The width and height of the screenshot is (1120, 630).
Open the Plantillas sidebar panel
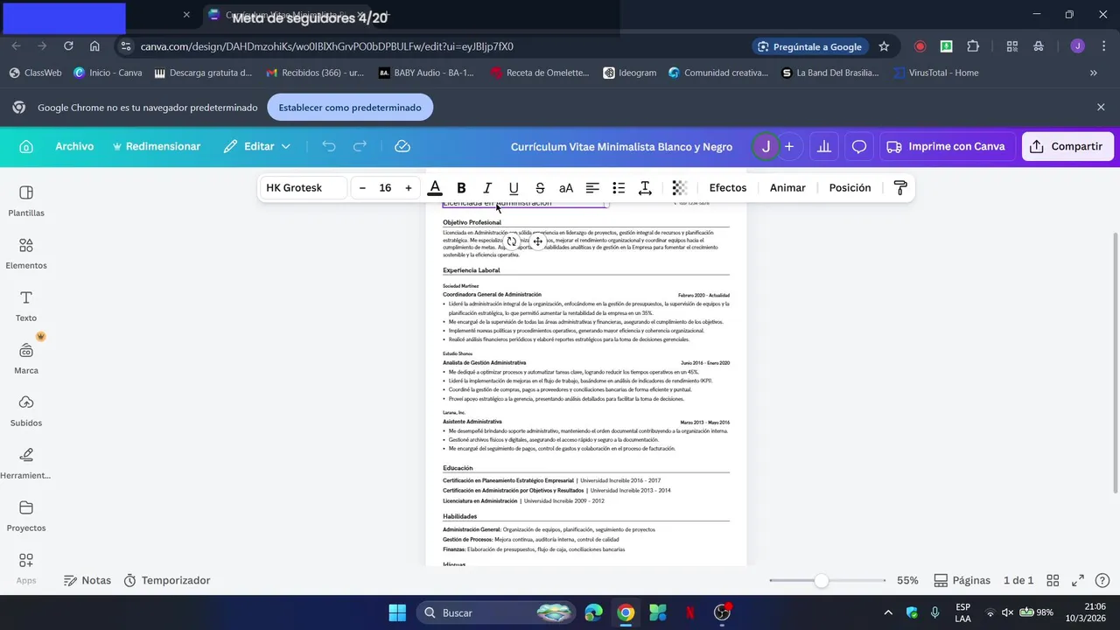tap(26, 201)
